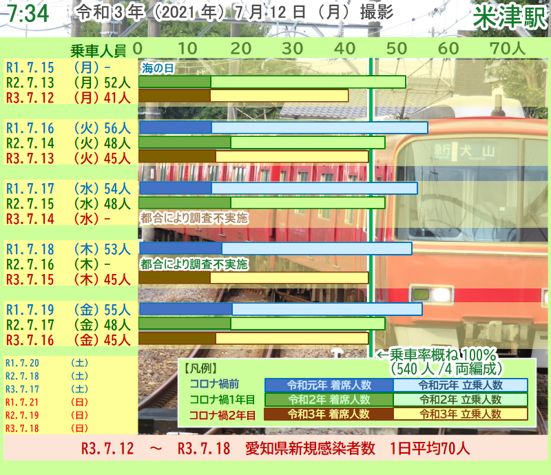Select the 令和3年(2021年)7月12日(月)撮影 heading

tap(235, 12)
